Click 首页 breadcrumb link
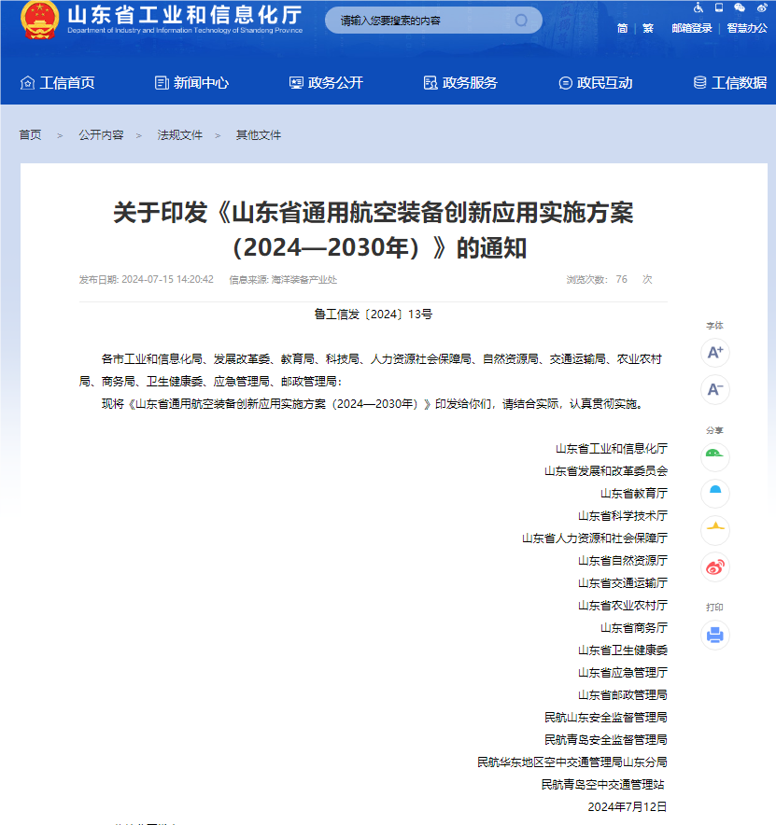Image resolution: width=776 pixels, height=825 pixels. pyautogui.click(x=30, y=134)
